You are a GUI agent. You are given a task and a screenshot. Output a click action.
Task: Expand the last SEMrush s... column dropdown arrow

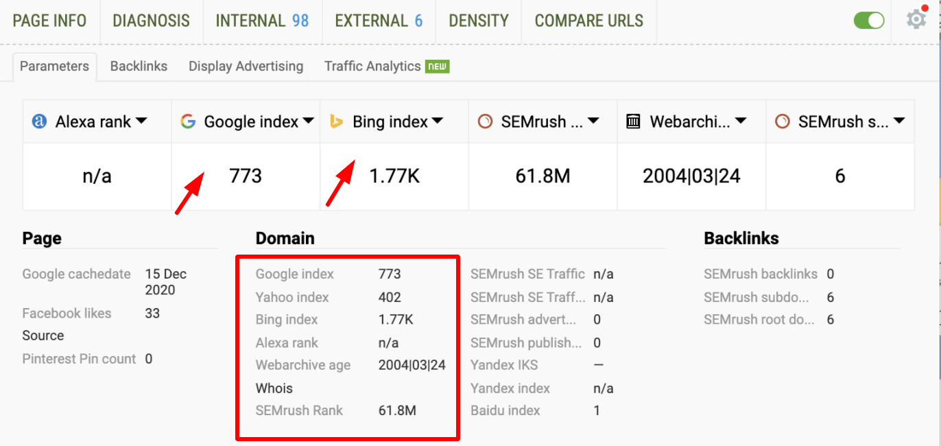[x=899, y=121]
